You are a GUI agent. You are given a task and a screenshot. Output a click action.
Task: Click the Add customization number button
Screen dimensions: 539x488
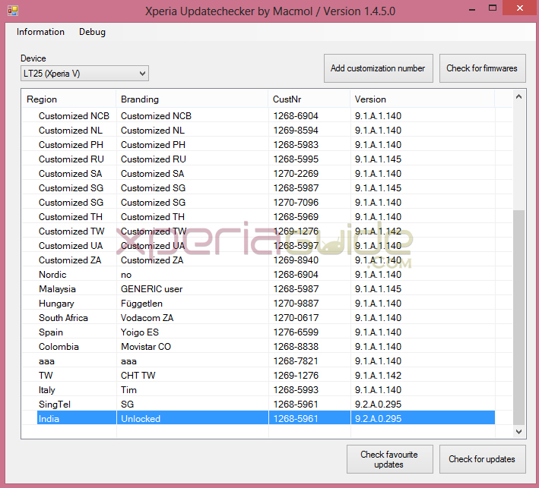click(x=378, y=68)
